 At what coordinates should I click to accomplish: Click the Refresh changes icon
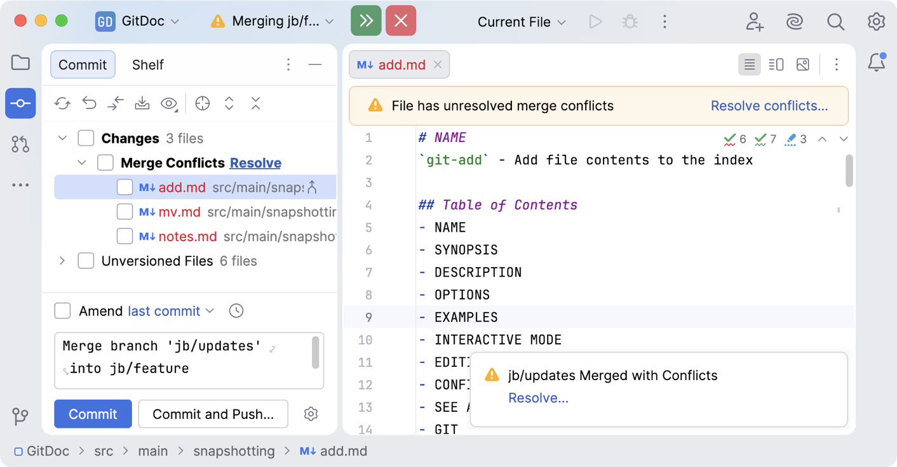click(x=62, y=103)
